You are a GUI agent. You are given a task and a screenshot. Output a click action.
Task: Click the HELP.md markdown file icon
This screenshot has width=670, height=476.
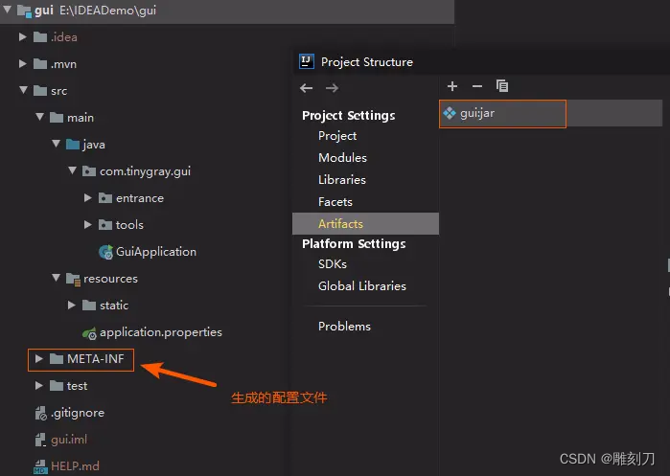point(40,466)
